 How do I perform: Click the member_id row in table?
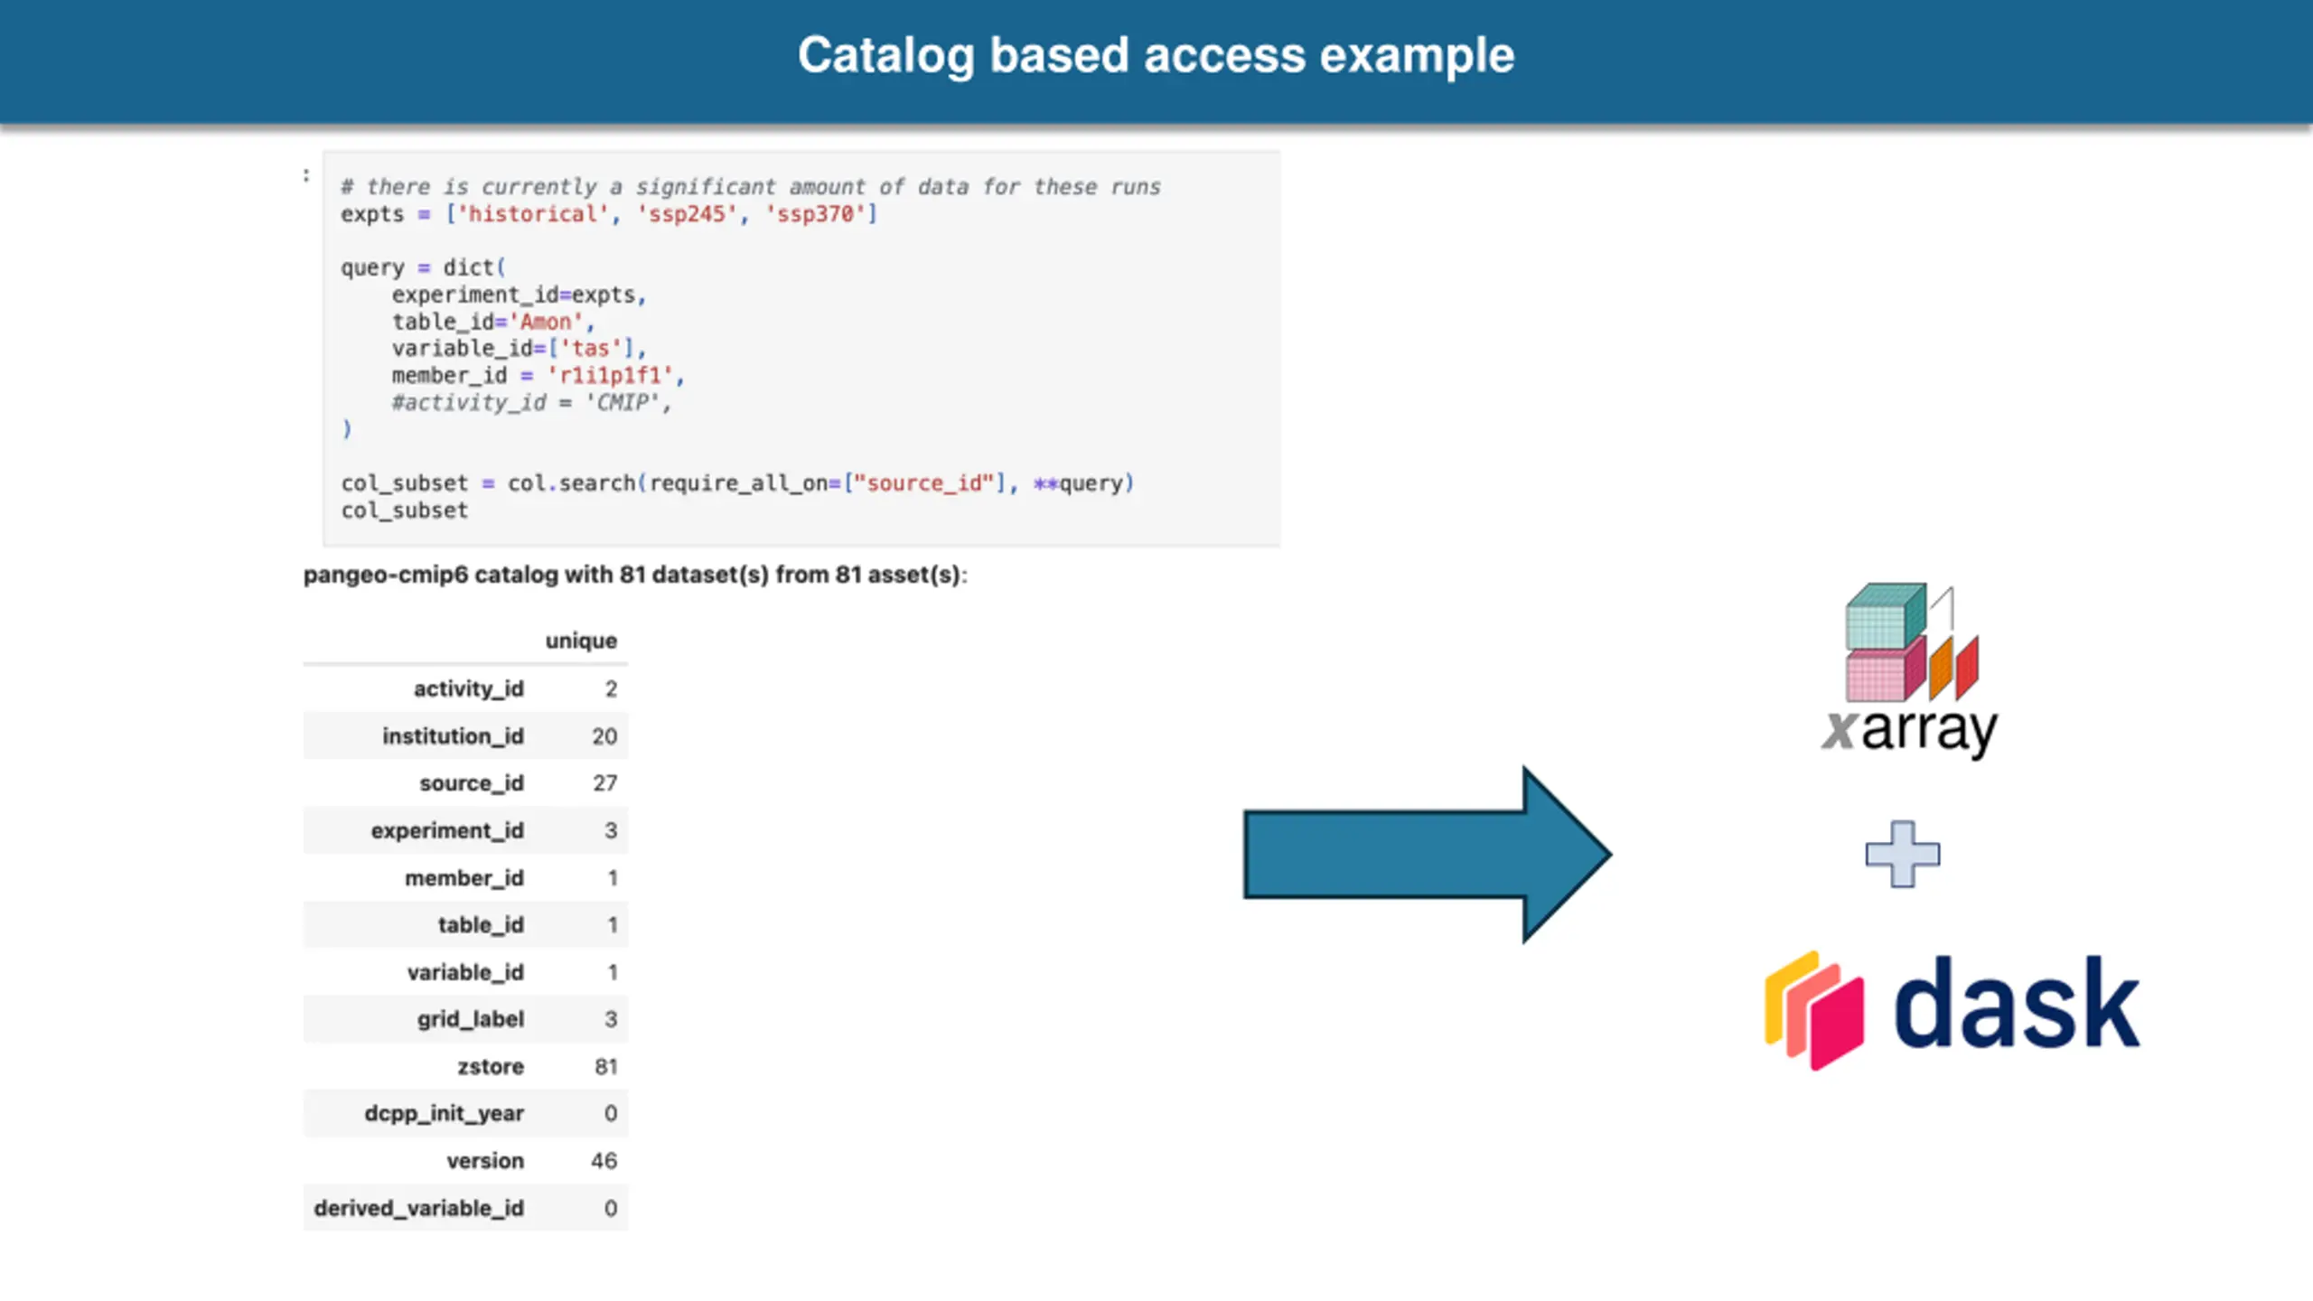click(x=465, y=877)
